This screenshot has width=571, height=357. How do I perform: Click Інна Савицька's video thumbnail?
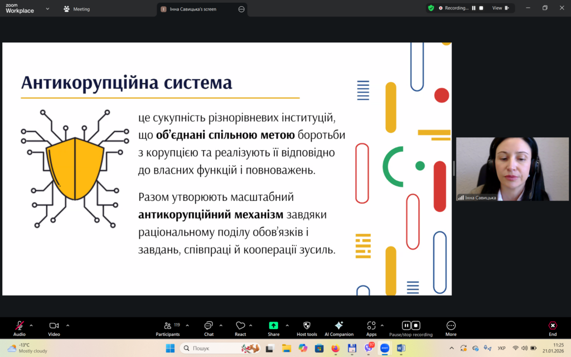(x=512, y=169)
